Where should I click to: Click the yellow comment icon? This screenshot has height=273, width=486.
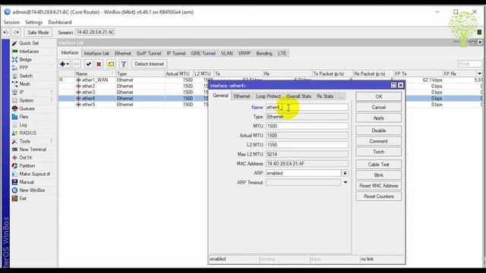[111, 64]
